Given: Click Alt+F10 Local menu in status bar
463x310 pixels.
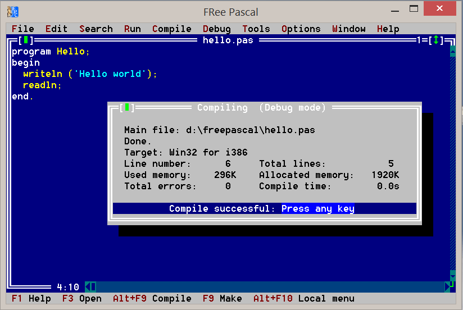Looking at the screenshot, I should click(x=304, y=298).
